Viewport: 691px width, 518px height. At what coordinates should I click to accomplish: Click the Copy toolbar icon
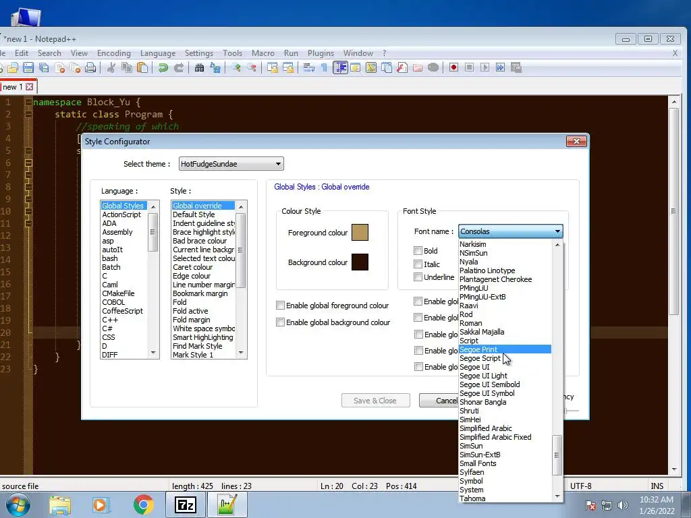point(127,67)
